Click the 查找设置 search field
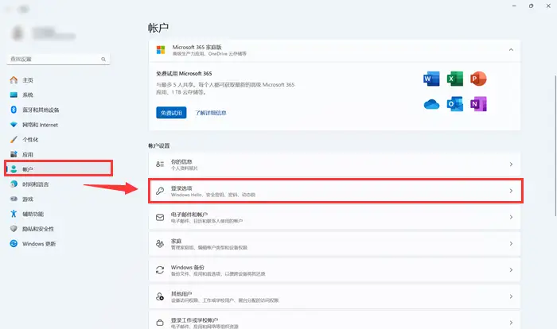 click(58, 60)
